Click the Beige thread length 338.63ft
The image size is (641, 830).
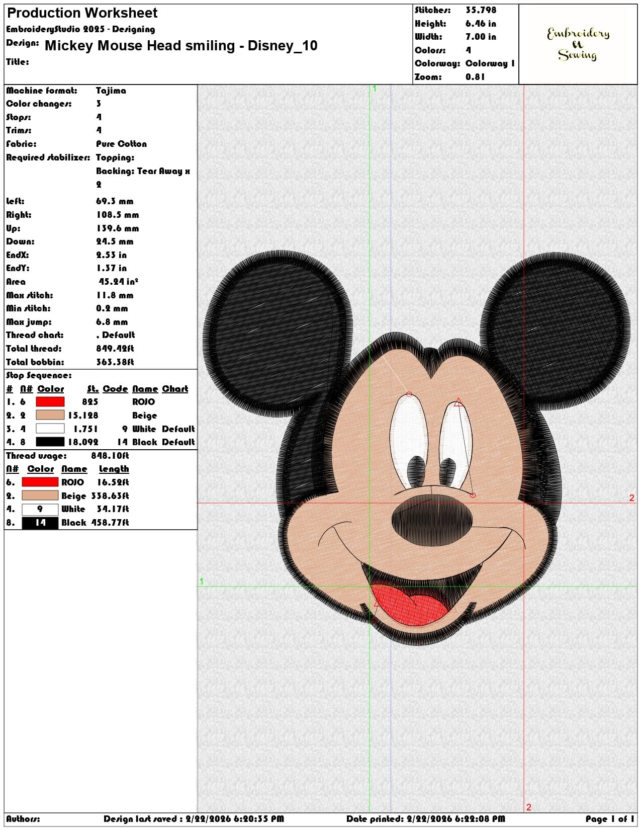[110, 496]
